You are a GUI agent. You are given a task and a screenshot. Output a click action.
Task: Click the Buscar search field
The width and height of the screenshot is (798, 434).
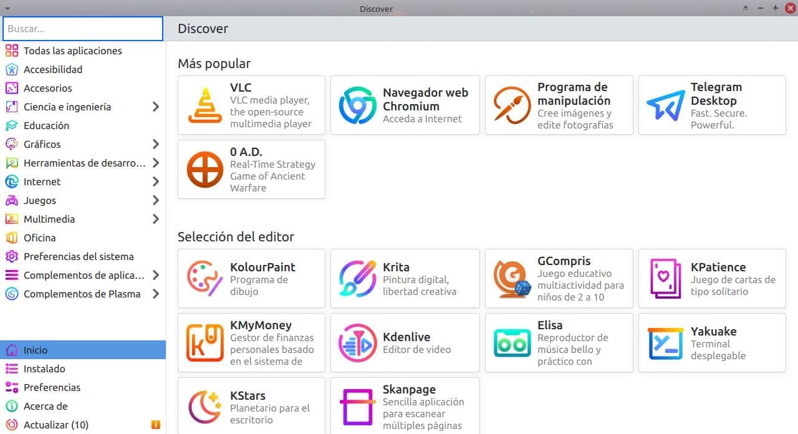pyautogui.click(x=83, y=29)
